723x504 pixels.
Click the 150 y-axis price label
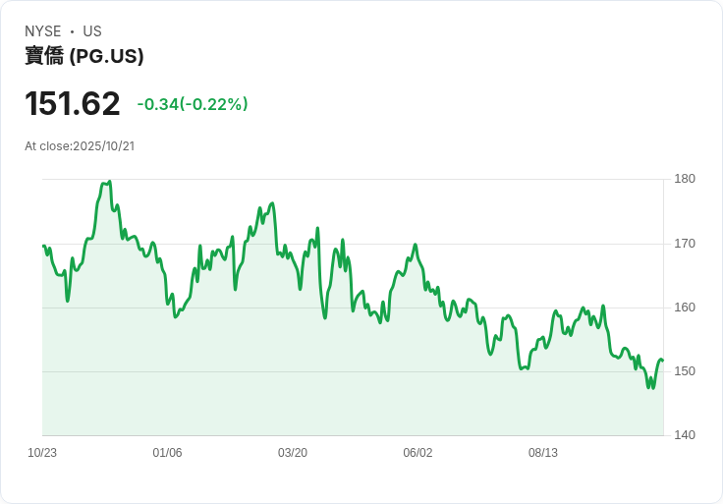point(685,371)
